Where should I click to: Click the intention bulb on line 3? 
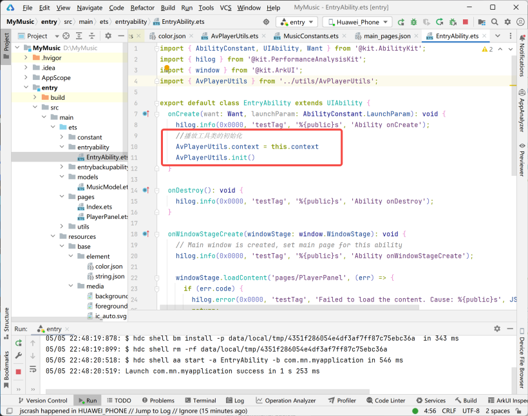(167, 68)
